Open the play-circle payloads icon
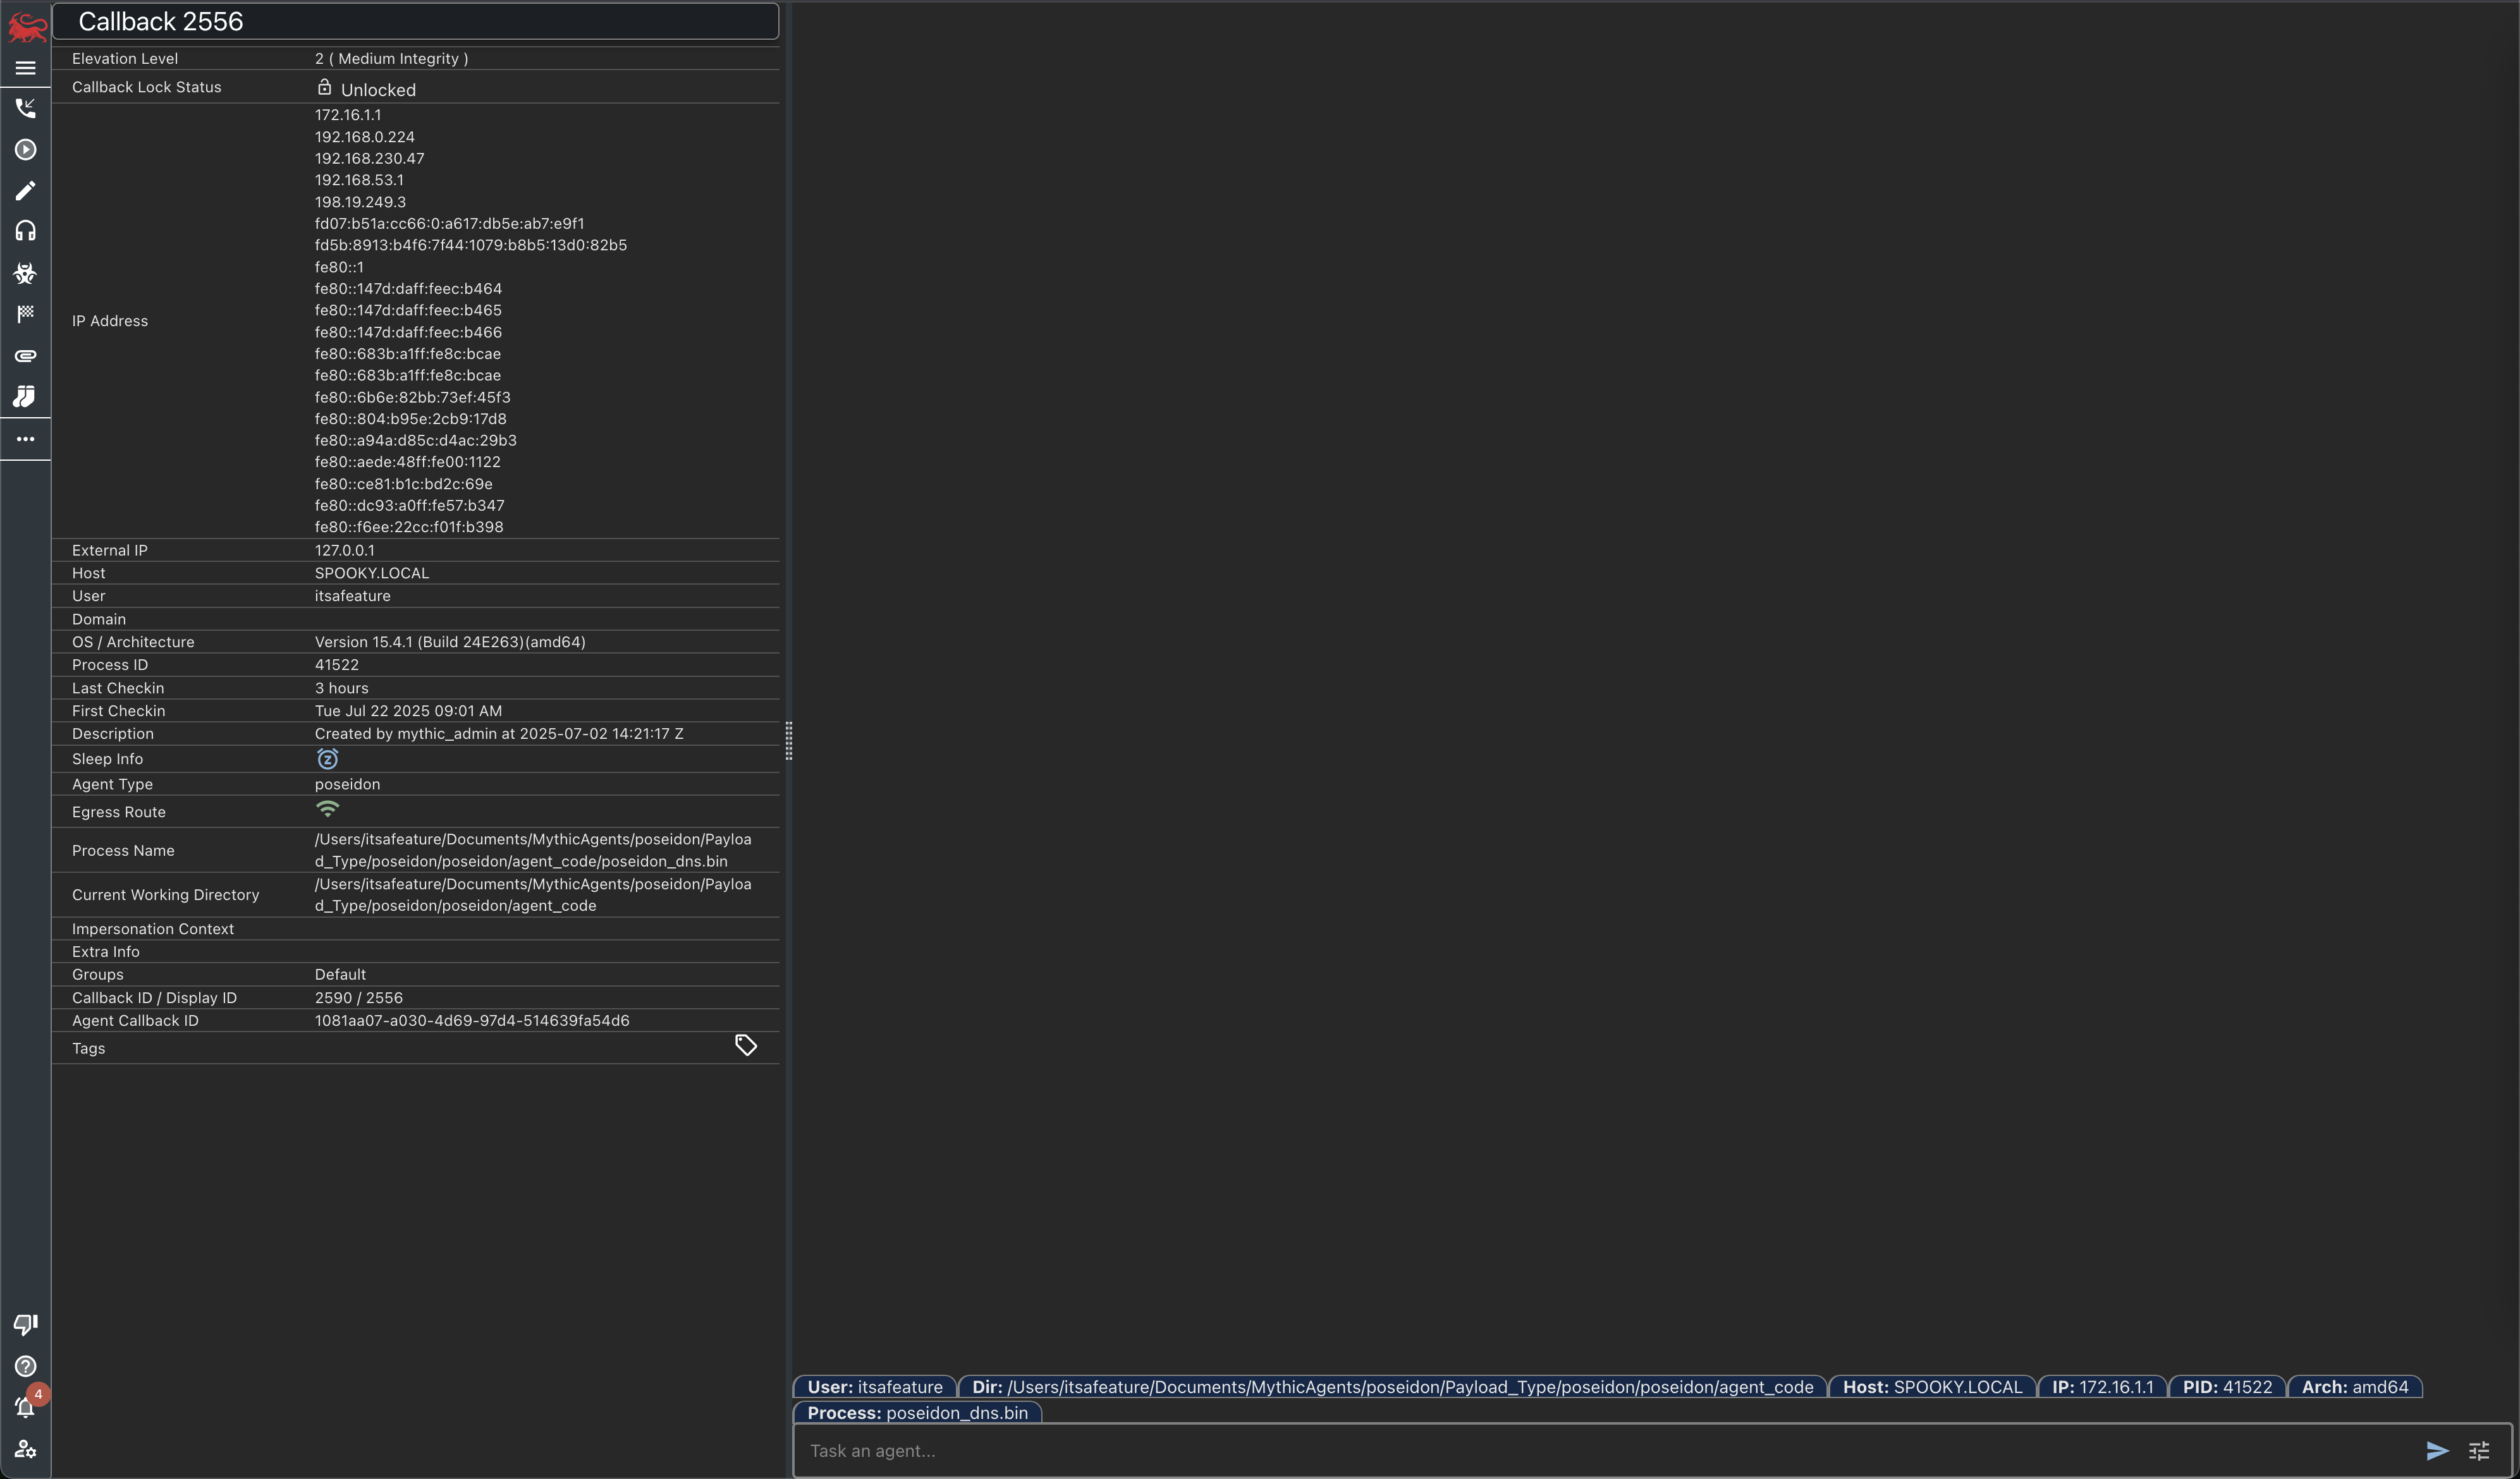 click(26, 149)
